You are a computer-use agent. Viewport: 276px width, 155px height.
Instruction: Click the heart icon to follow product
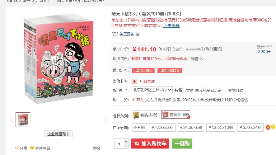32,148
